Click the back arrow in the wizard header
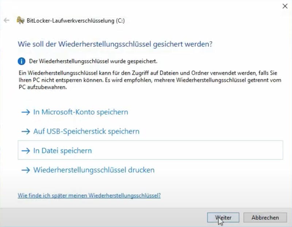The image size is (292, 227). [7, 20]
